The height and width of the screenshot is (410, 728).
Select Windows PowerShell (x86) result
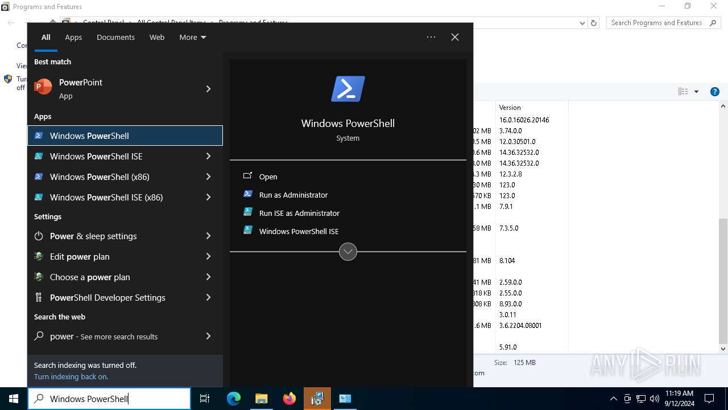(x=113, y=177)
